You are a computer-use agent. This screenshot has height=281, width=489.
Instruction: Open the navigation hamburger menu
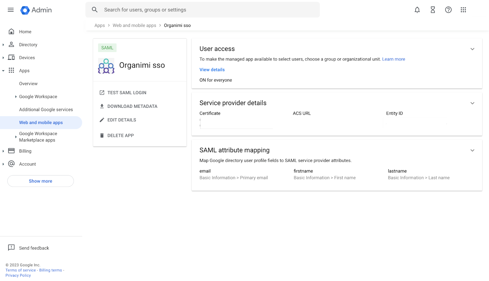(10, 9)
